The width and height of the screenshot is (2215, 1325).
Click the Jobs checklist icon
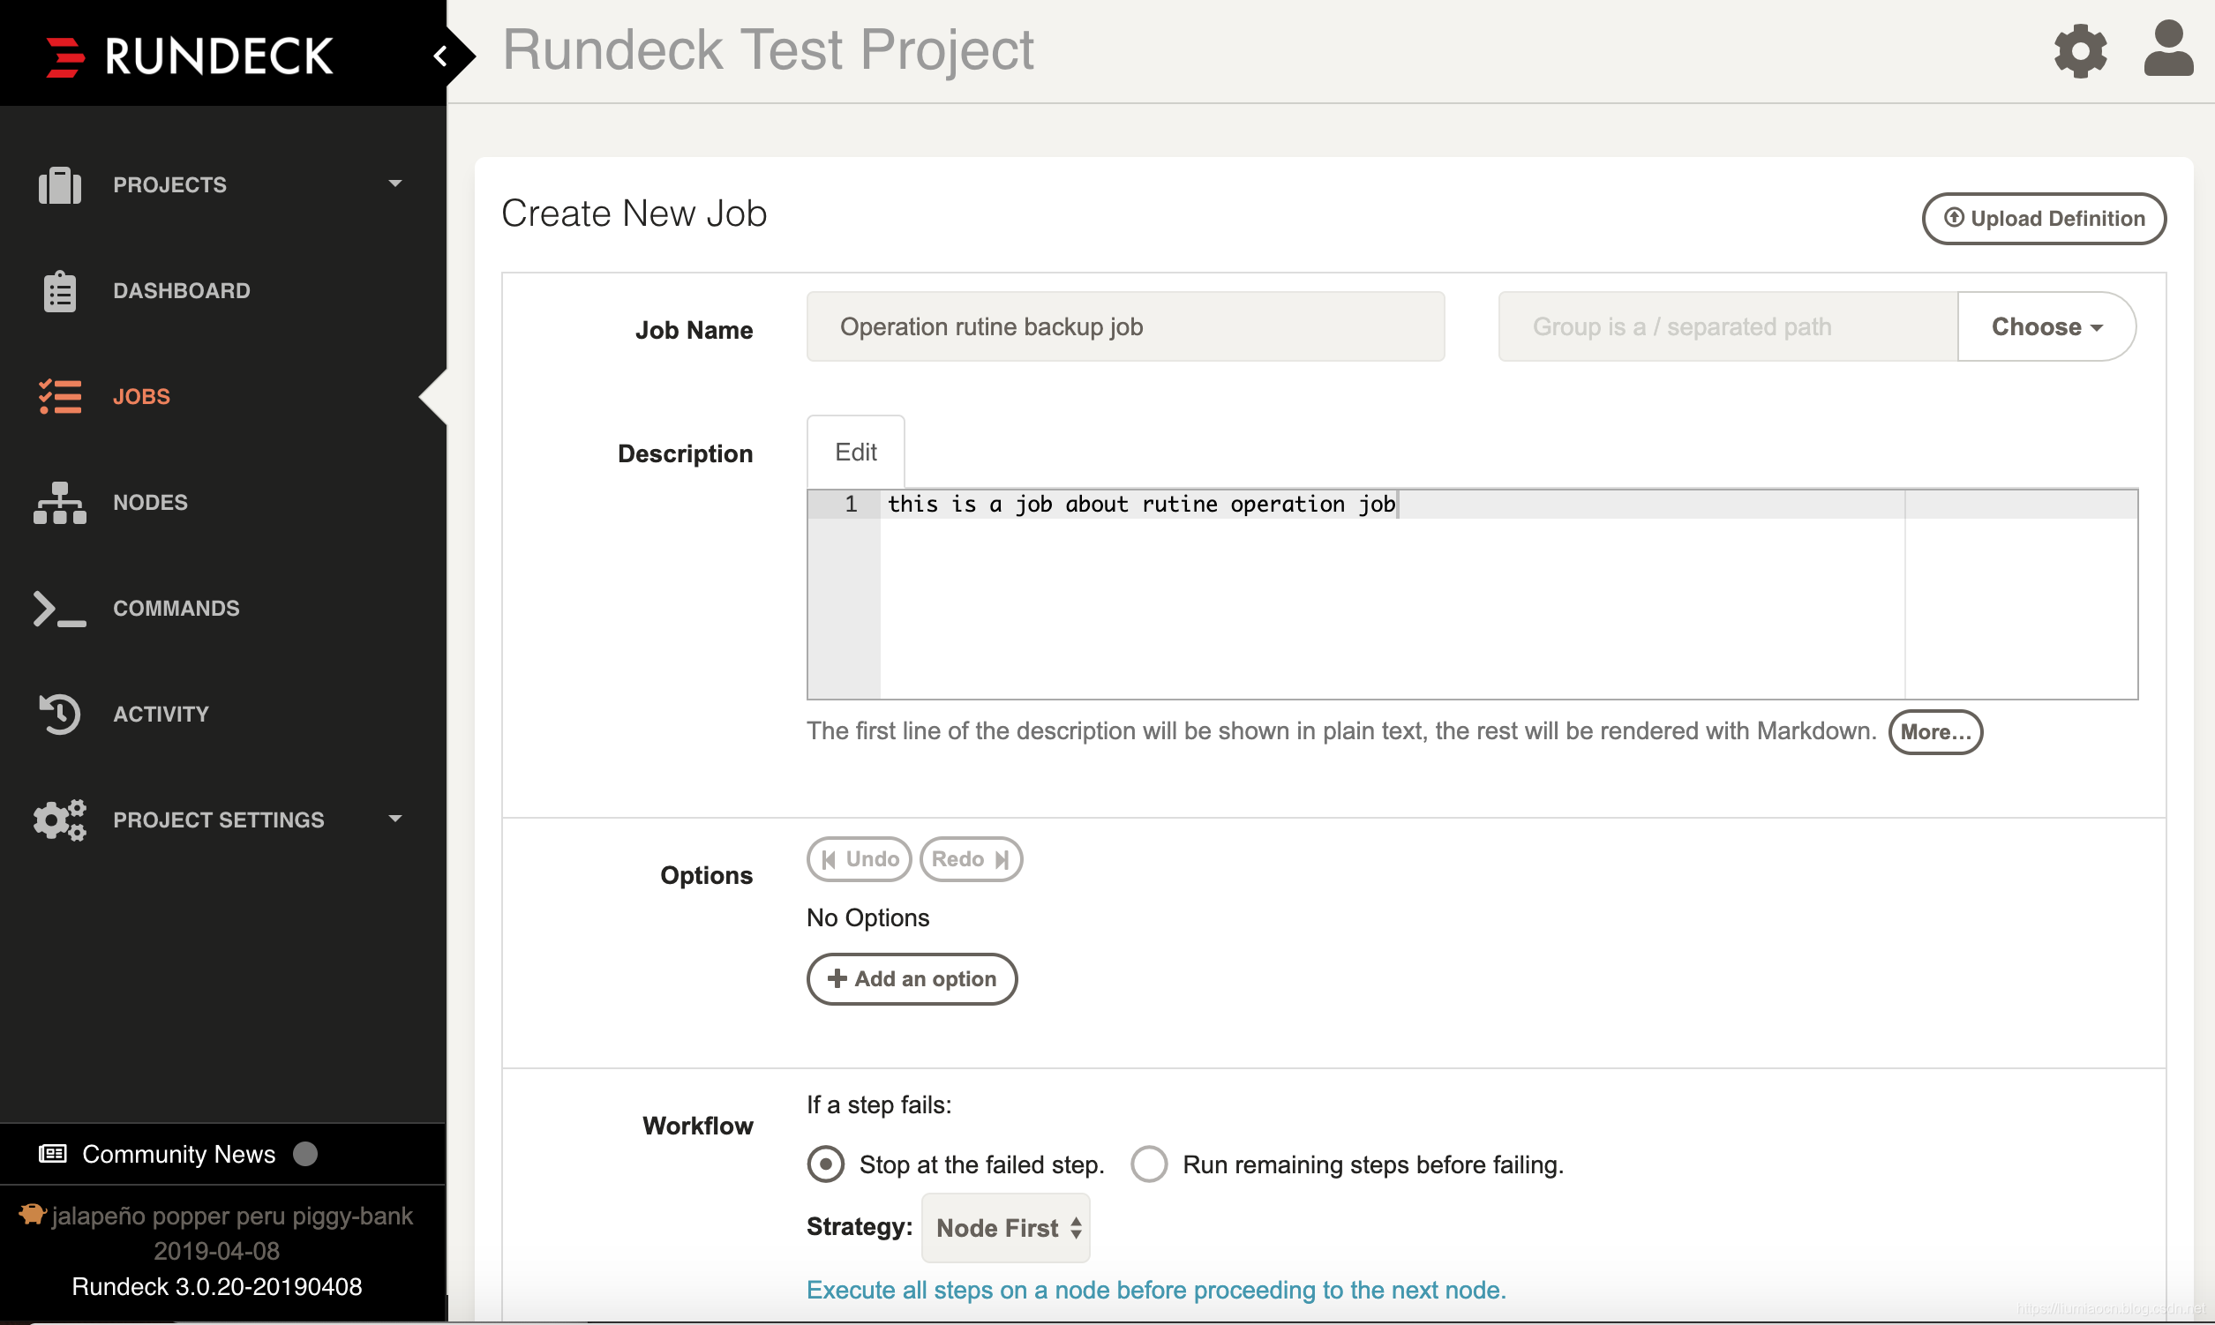tap(60, 396)
